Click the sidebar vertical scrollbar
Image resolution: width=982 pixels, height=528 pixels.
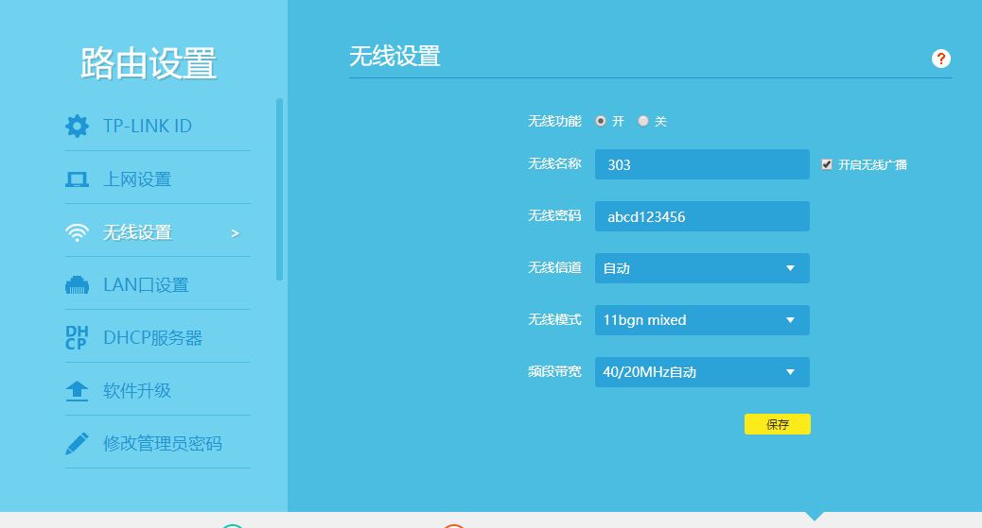[x=279, y=190]
